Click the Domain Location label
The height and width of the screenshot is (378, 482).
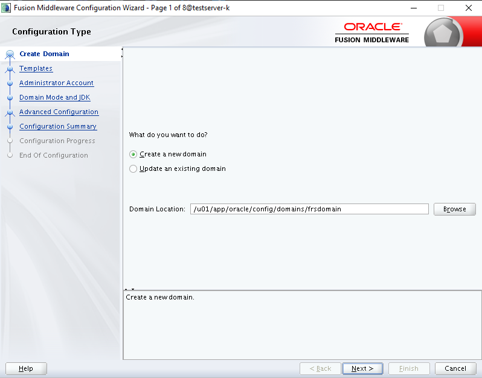tap(157, 209)
